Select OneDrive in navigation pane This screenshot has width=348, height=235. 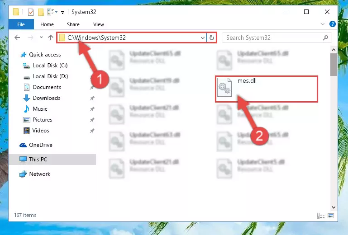[41, 145]
